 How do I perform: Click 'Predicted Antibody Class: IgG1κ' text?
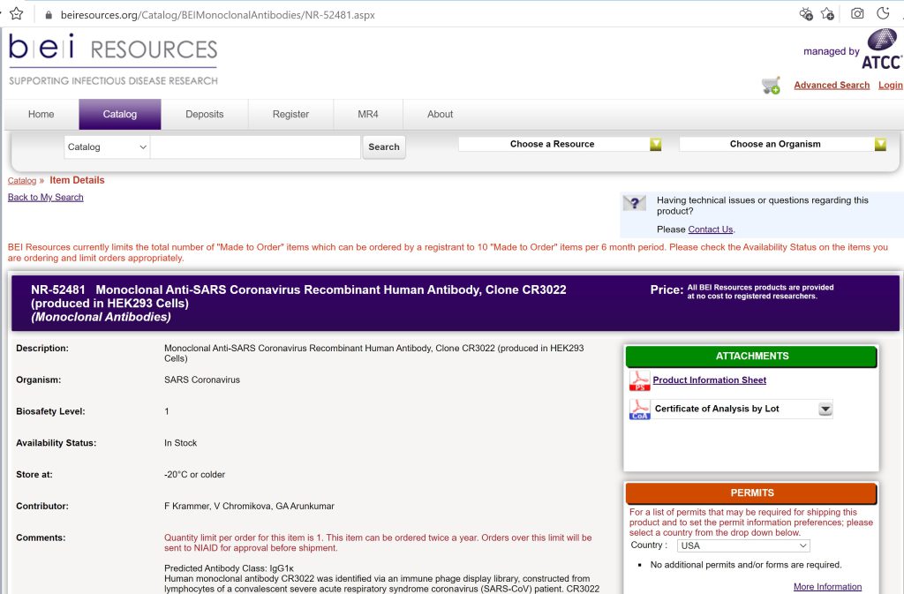[229, 568]
